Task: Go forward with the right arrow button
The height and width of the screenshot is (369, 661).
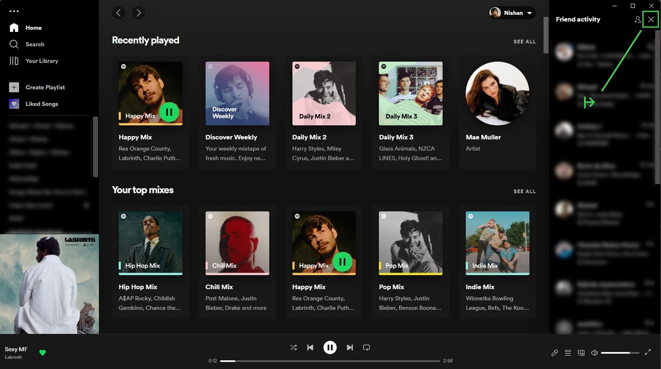Action: pyautogui.click(x=138, y=13)
